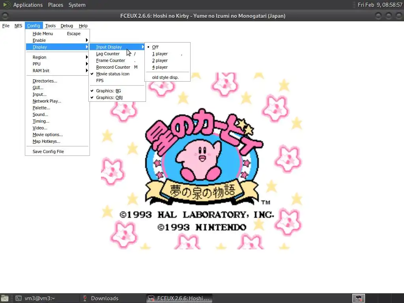Uncheck Graphics: BG layer
404x303 pixels.
(117, 91)
